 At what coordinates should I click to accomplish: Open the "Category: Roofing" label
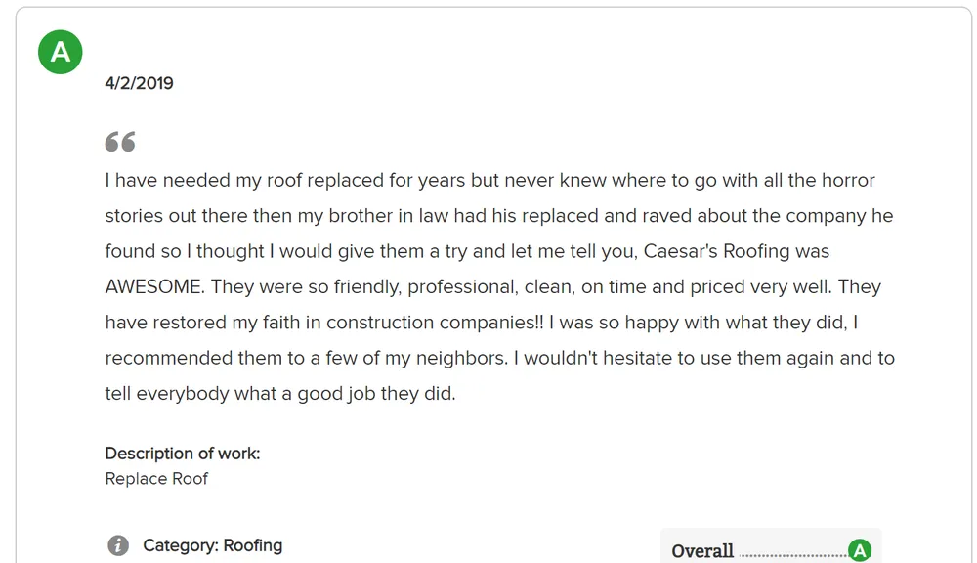212,545
